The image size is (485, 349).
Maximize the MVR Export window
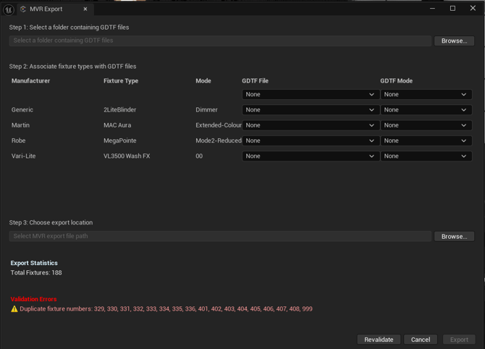click(x=452, y=9)
